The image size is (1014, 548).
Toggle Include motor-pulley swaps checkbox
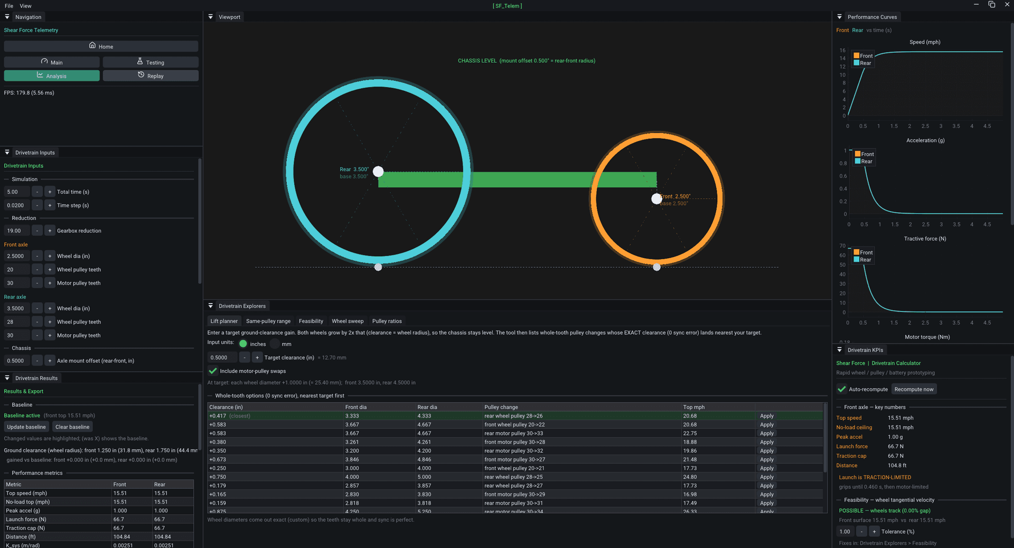tap(213, 371)
